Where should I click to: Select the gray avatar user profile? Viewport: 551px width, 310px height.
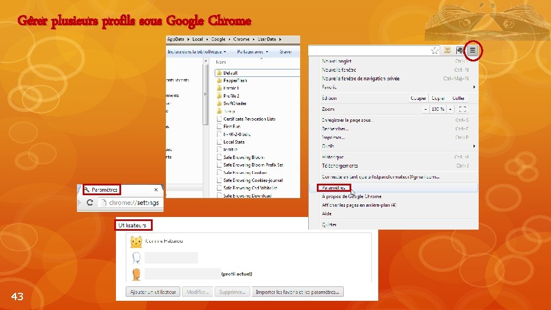[137, 258]
